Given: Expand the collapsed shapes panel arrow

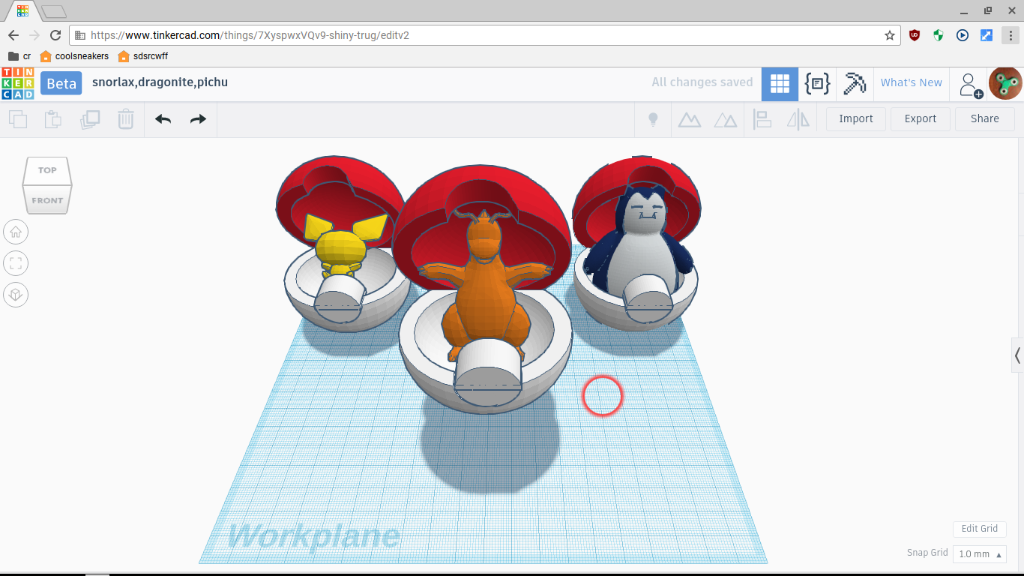Looking at the screenshot, I should (1017, 355).
